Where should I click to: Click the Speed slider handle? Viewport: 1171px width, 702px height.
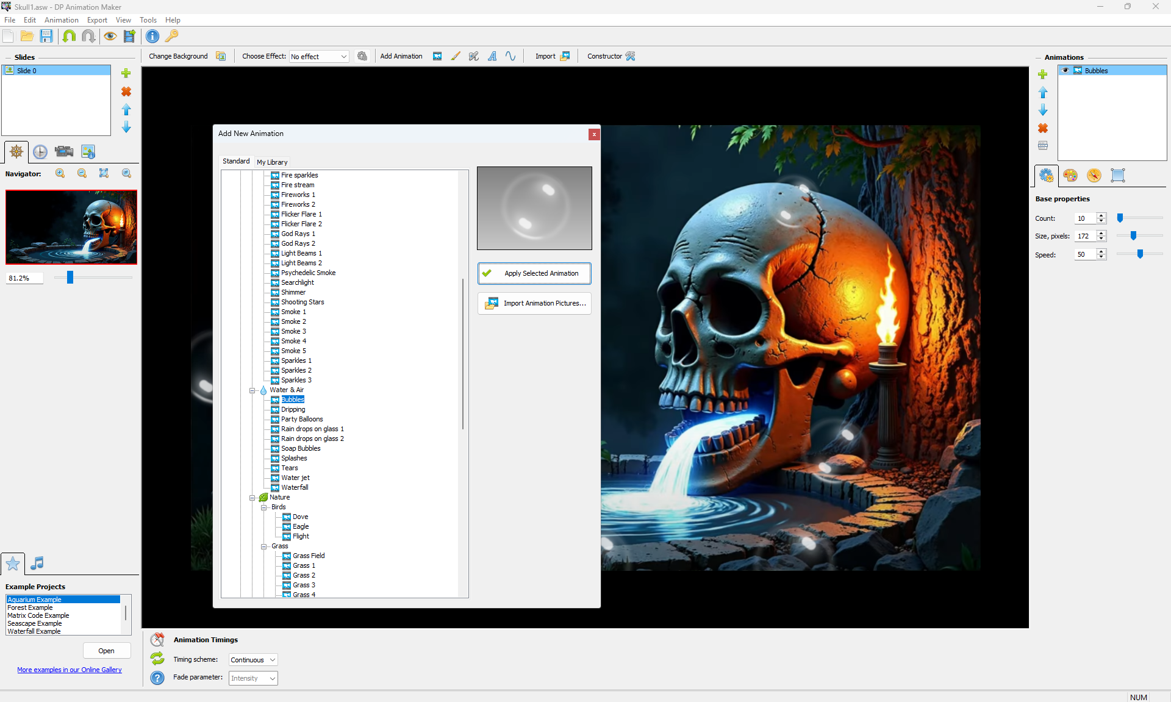[x=1140, y=254]
